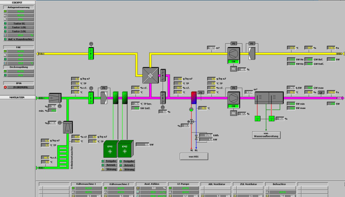Click PD pressure switch above supply fan
The width and height of the screenshot is (345, 197).
[x=233, y=88]
